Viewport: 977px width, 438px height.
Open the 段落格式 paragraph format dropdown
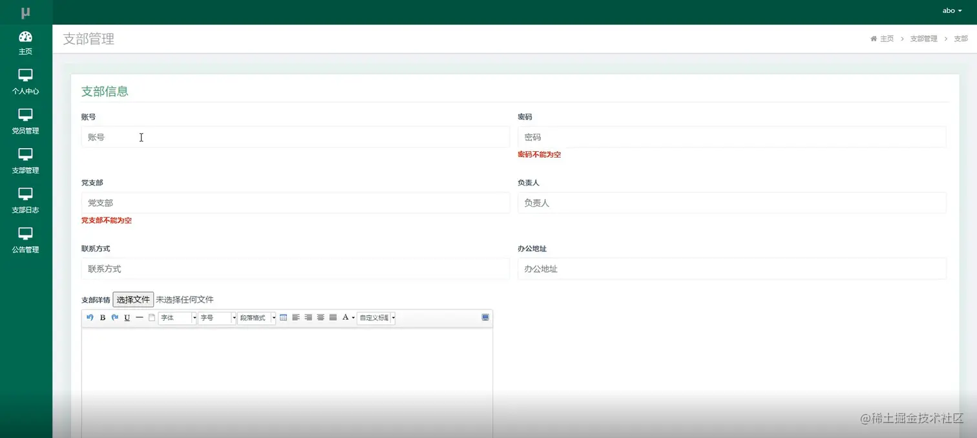[257, 318]
